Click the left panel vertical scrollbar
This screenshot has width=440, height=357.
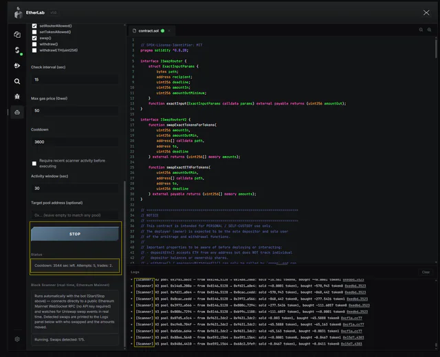point(124,264)
